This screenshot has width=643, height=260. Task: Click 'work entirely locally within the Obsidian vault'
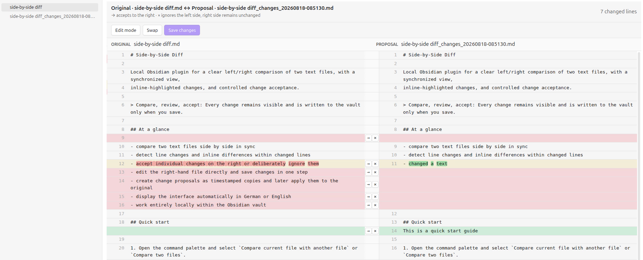(x=198, y=205)
